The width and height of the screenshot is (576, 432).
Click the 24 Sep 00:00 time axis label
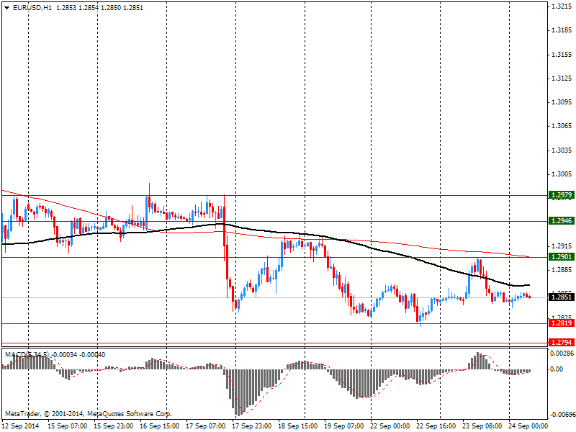(x=528, y=426)
